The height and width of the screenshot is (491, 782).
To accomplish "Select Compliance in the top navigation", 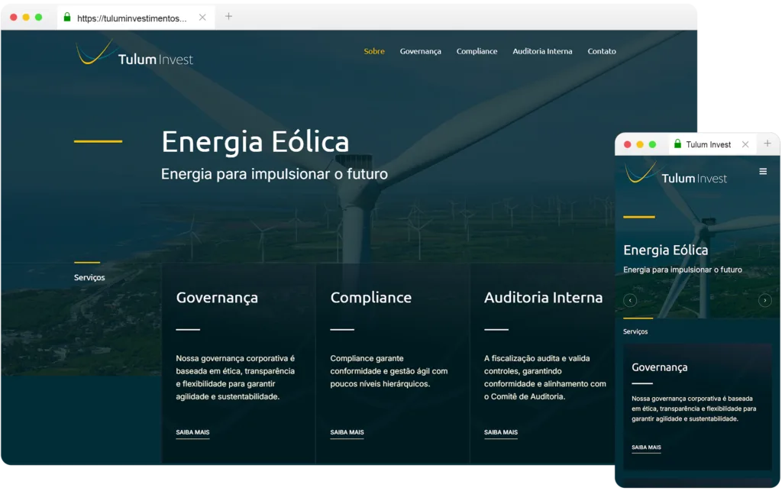I will coord(477,51).
